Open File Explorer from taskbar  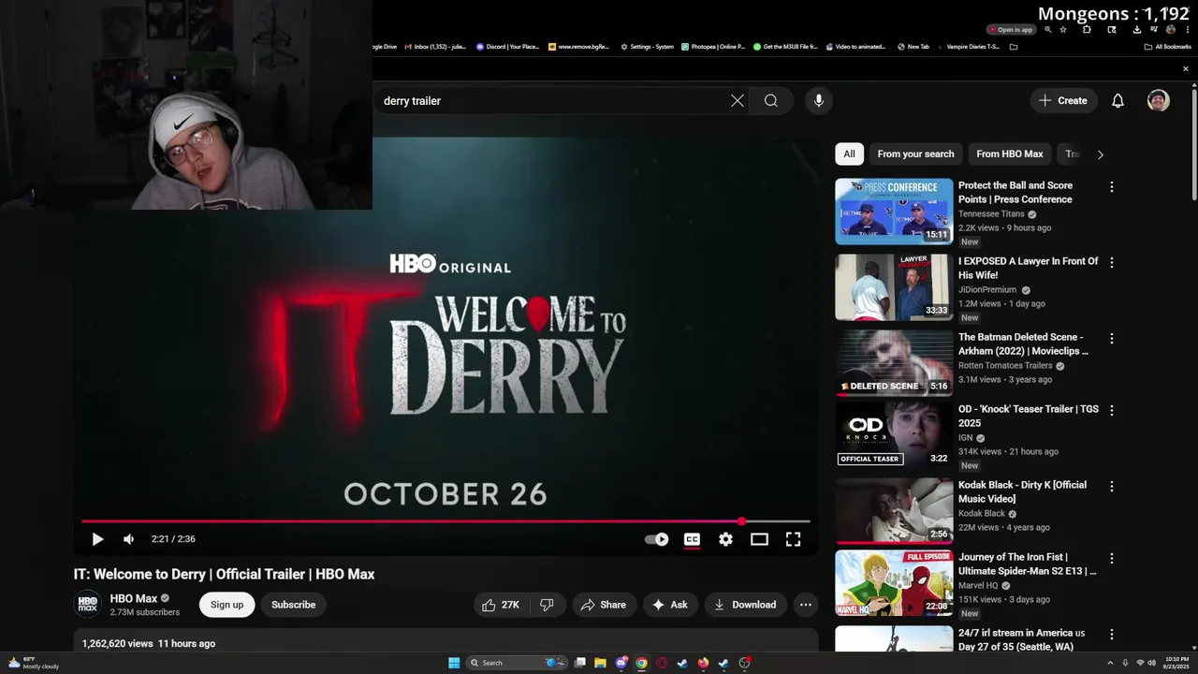[x=600, y=663]
